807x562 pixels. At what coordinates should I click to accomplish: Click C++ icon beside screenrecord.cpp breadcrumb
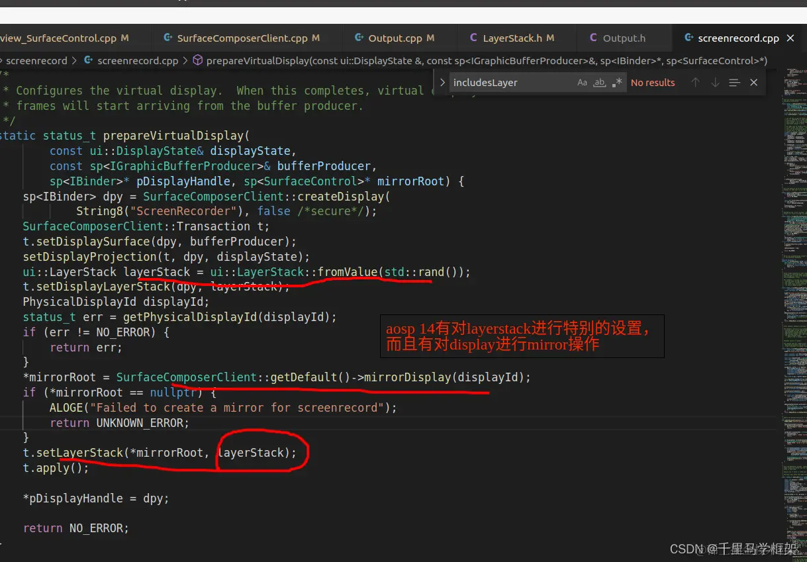point(88,61)
